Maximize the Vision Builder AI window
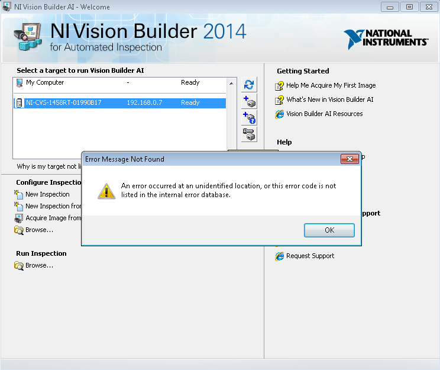The image size is (440, 370). click(409, 7)
